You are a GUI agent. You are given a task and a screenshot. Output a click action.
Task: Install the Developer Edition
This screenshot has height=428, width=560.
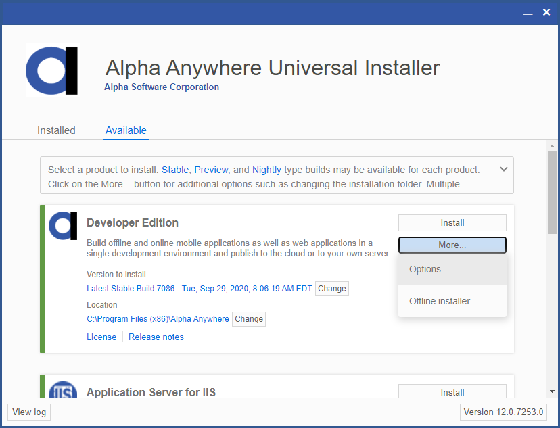pos(452,222)
